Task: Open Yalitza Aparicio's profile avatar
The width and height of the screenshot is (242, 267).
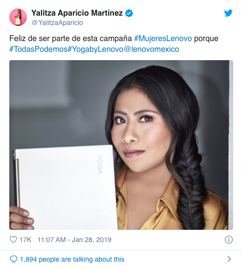Action: click(x=18, y=17)
